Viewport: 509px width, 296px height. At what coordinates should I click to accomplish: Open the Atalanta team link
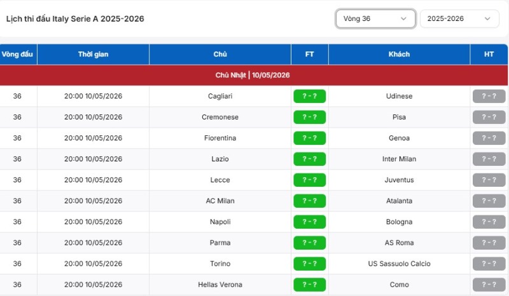pyautogui.click(x=400, y=201)
